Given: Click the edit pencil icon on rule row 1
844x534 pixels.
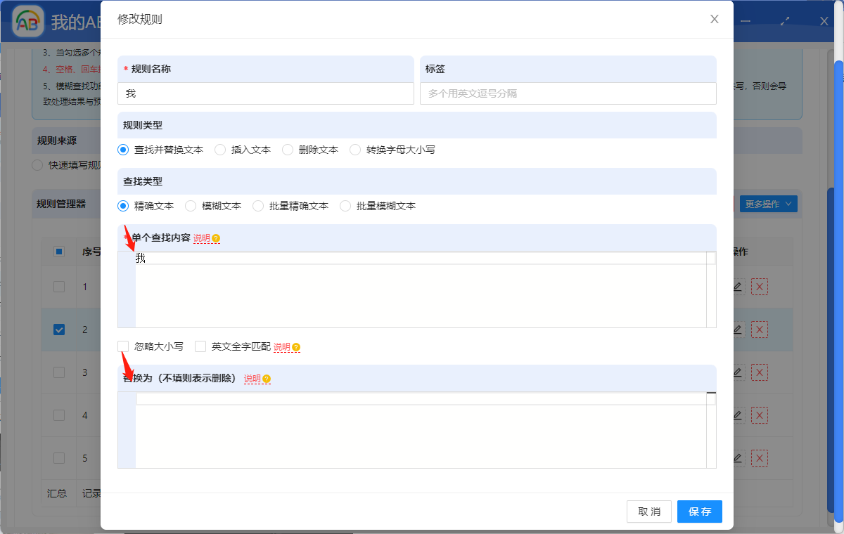Looking at the screenshot, I should [736, 287].
